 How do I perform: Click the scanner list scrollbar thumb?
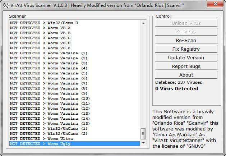[143, 134]
